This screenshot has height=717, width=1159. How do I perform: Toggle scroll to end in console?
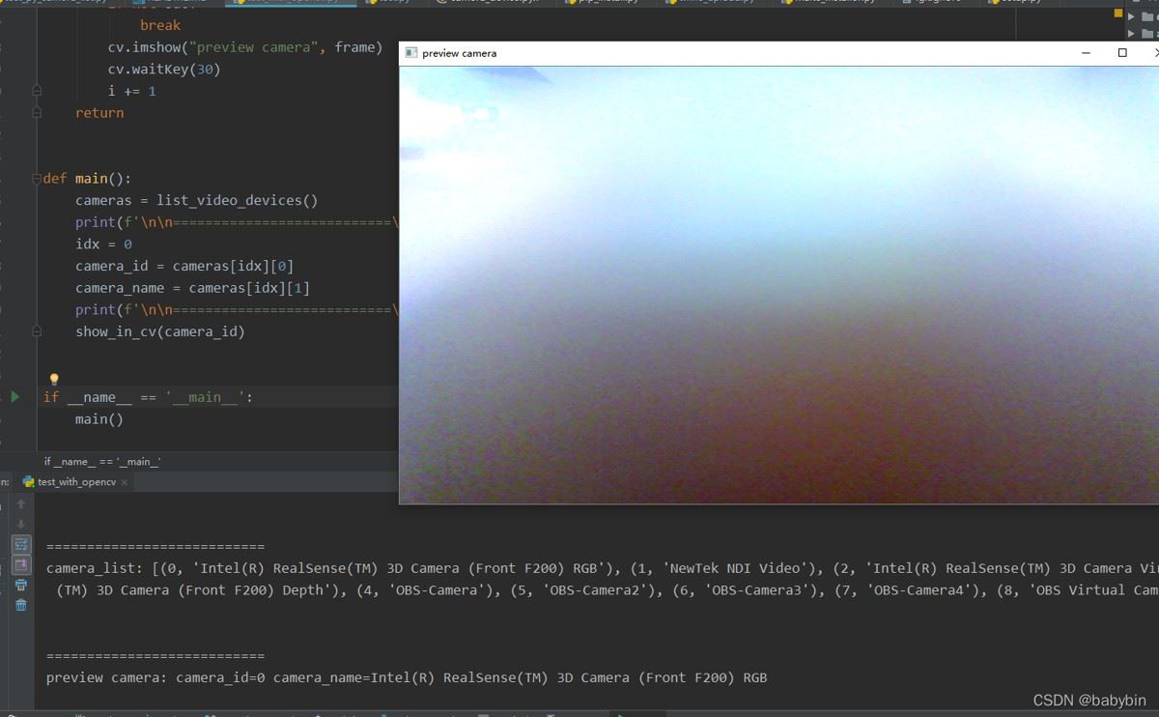(x=21, y=565)
